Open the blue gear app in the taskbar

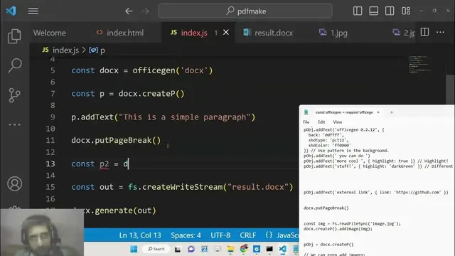coord(257,249)
